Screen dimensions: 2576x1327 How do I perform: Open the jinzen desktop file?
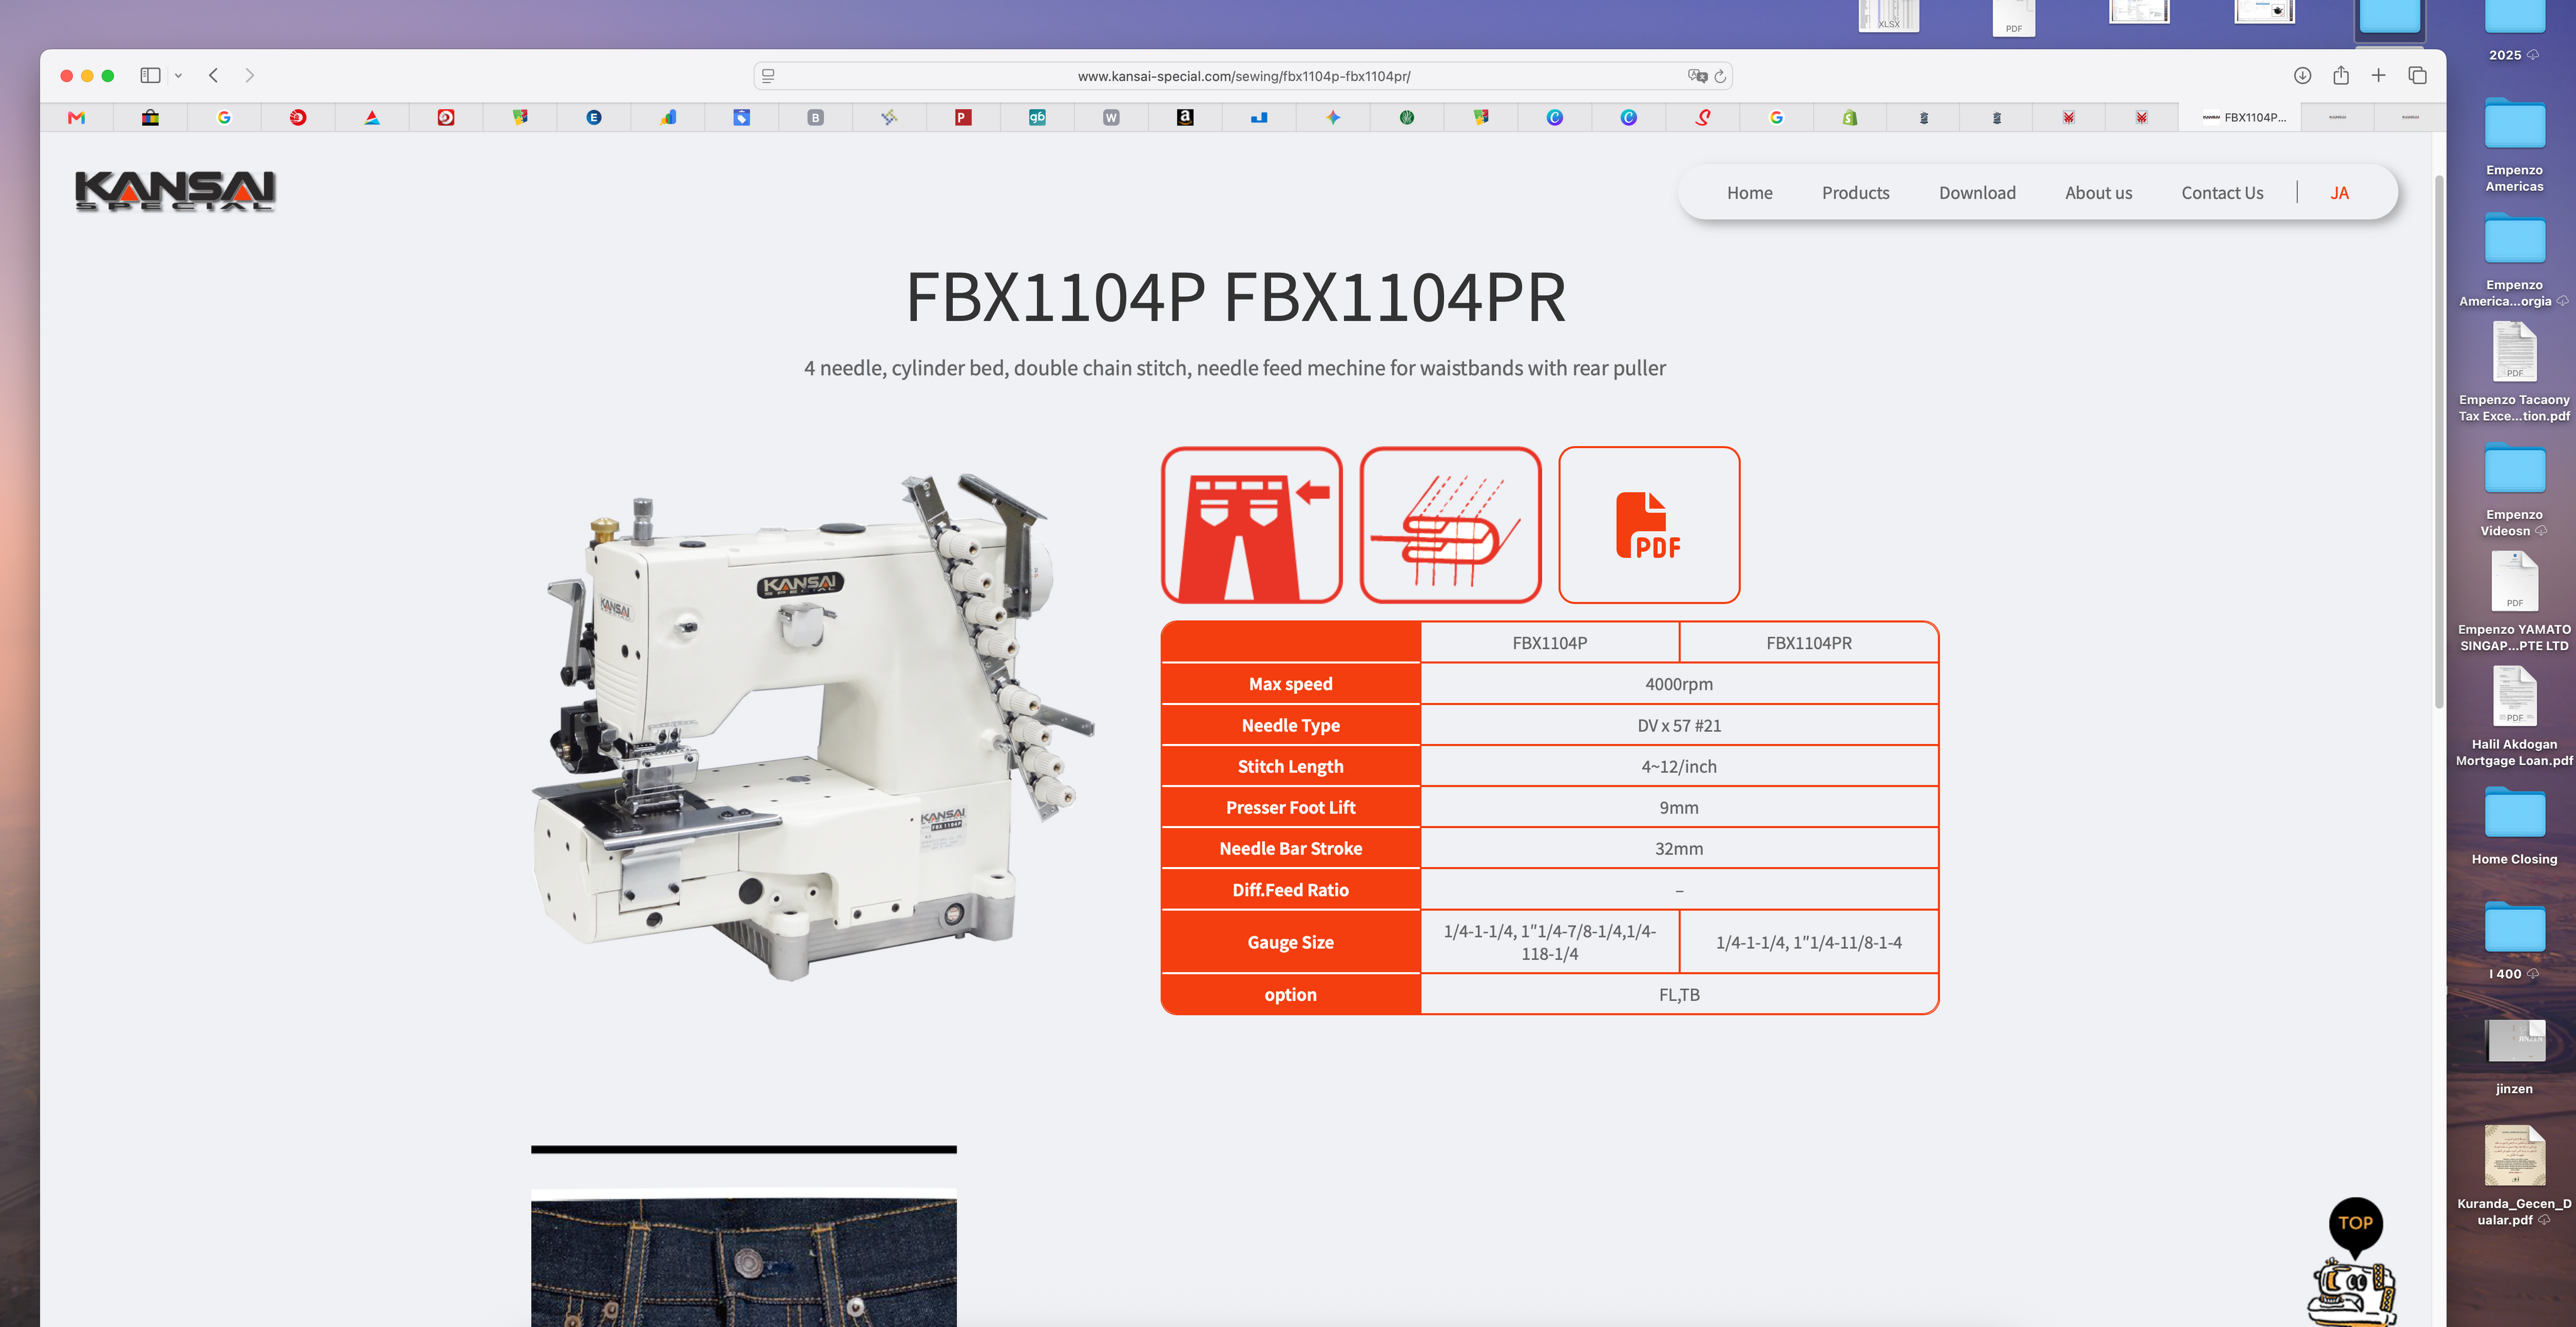tap(2514, 1056)
